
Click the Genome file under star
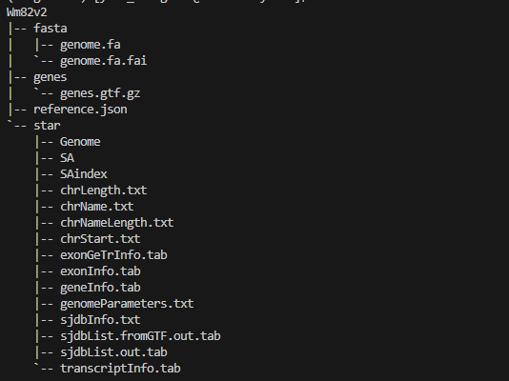coord(80,142)
